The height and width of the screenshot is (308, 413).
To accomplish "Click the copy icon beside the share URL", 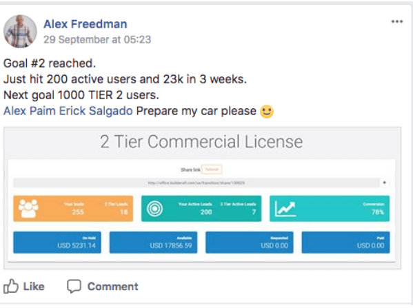I will point(384,183).
